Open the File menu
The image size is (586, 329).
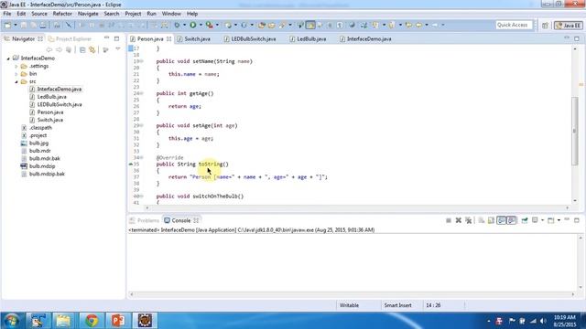click(x=7, y=14)
